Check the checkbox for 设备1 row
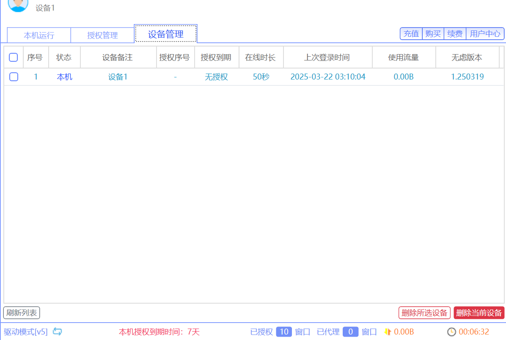Image resolution: width=506 pixels, height=340 pixels. click(x=14, y=77)
